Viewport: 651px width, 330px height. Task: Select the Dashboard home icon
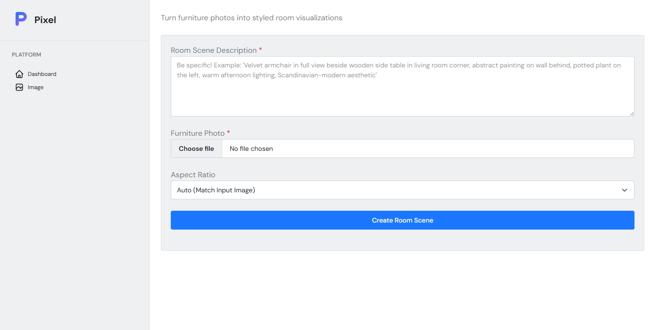(19, 74)
